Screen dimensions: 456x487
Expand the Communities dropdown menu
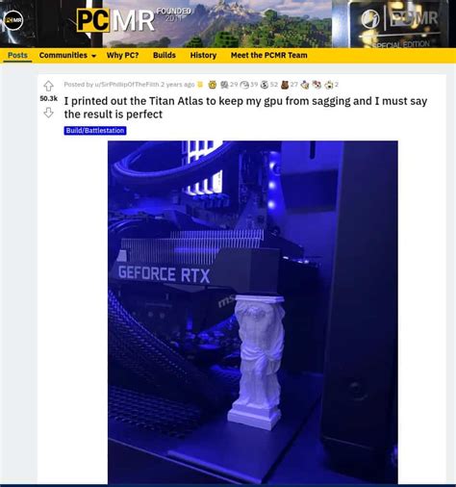(x=67, y=55)
